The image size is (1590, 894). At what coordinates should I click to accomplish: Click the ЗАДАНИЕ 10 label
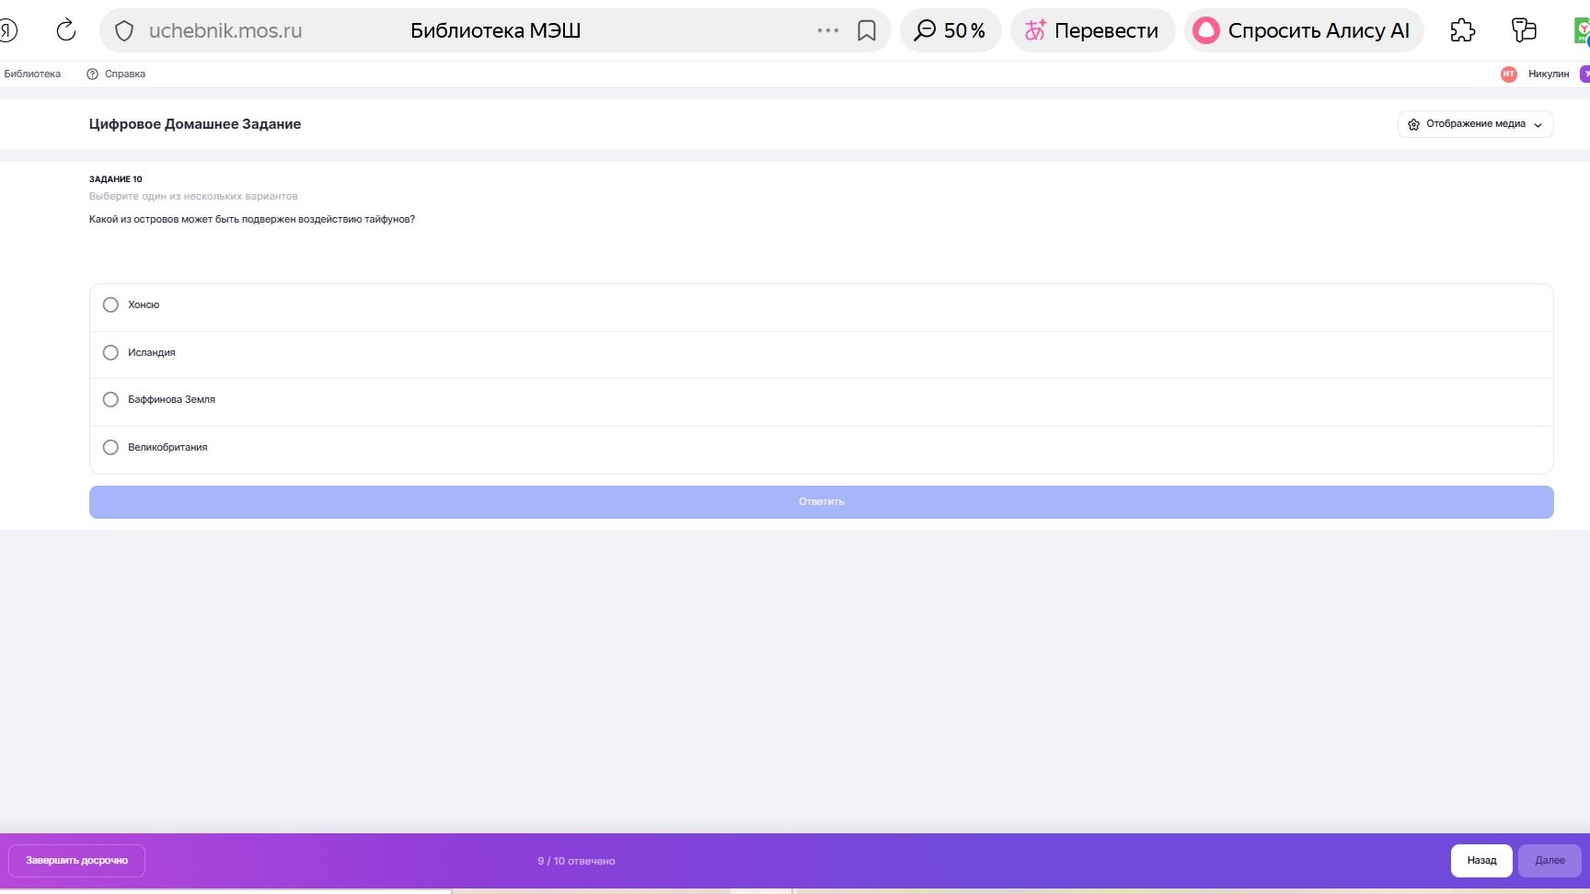(116, 179)
